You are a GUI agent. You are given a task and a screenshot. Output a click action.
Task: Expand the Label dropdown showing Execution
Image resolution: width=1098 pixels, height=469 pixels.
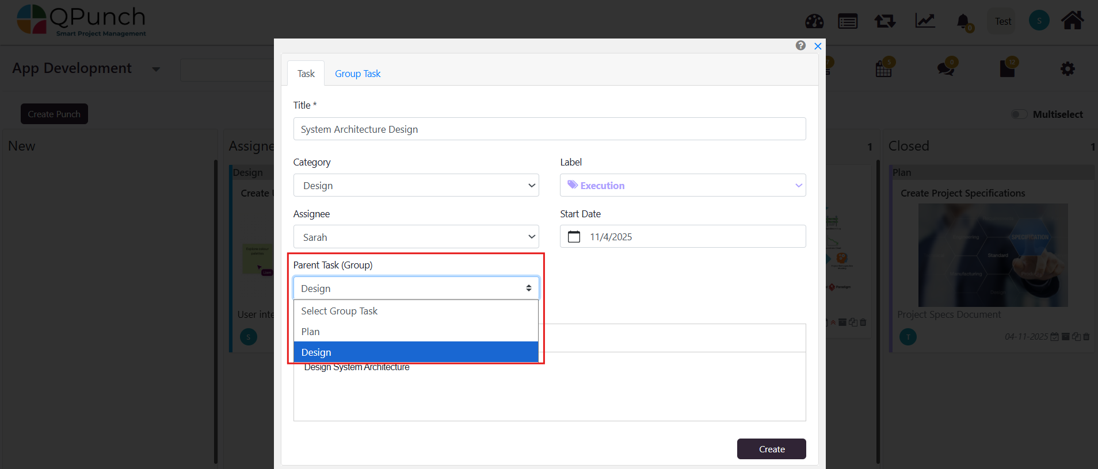point(683,186)
